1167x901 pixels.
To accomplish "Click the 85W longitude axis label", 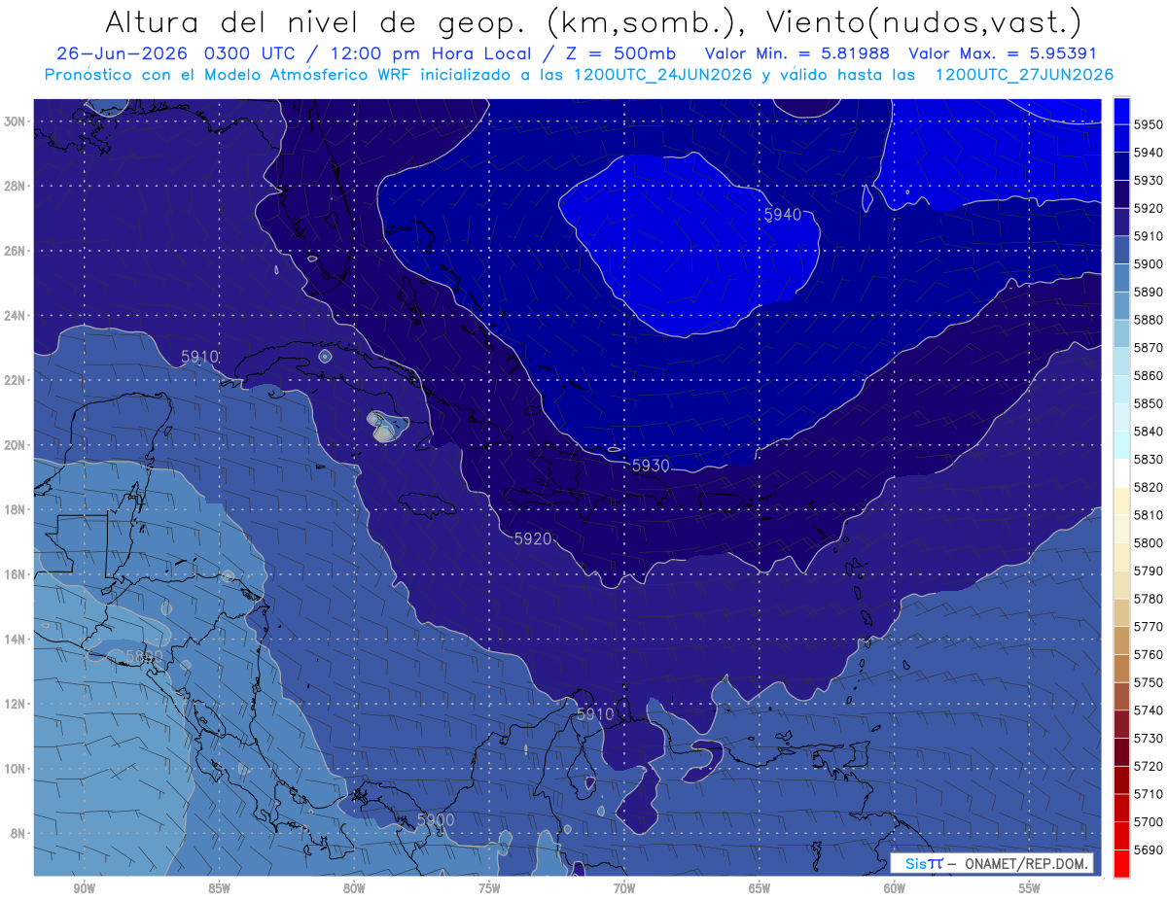I will click(219, 888).
